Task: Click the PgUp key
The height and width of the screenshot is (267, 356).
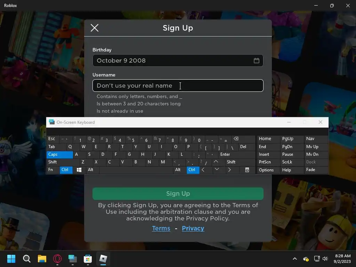Action: pyautogui.click(x=292, y=139)
